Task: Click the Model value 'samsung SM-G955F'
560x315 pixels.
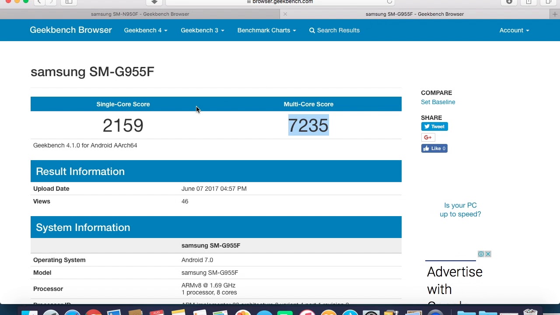Action: (x=210, y=273)
